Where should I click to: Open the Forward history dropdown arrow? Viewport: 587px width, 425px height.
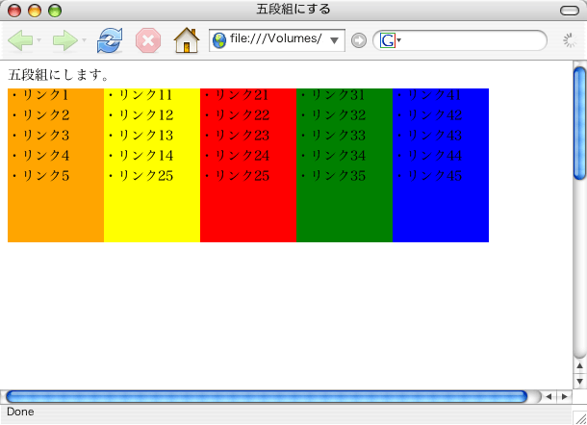click(84, 41)
